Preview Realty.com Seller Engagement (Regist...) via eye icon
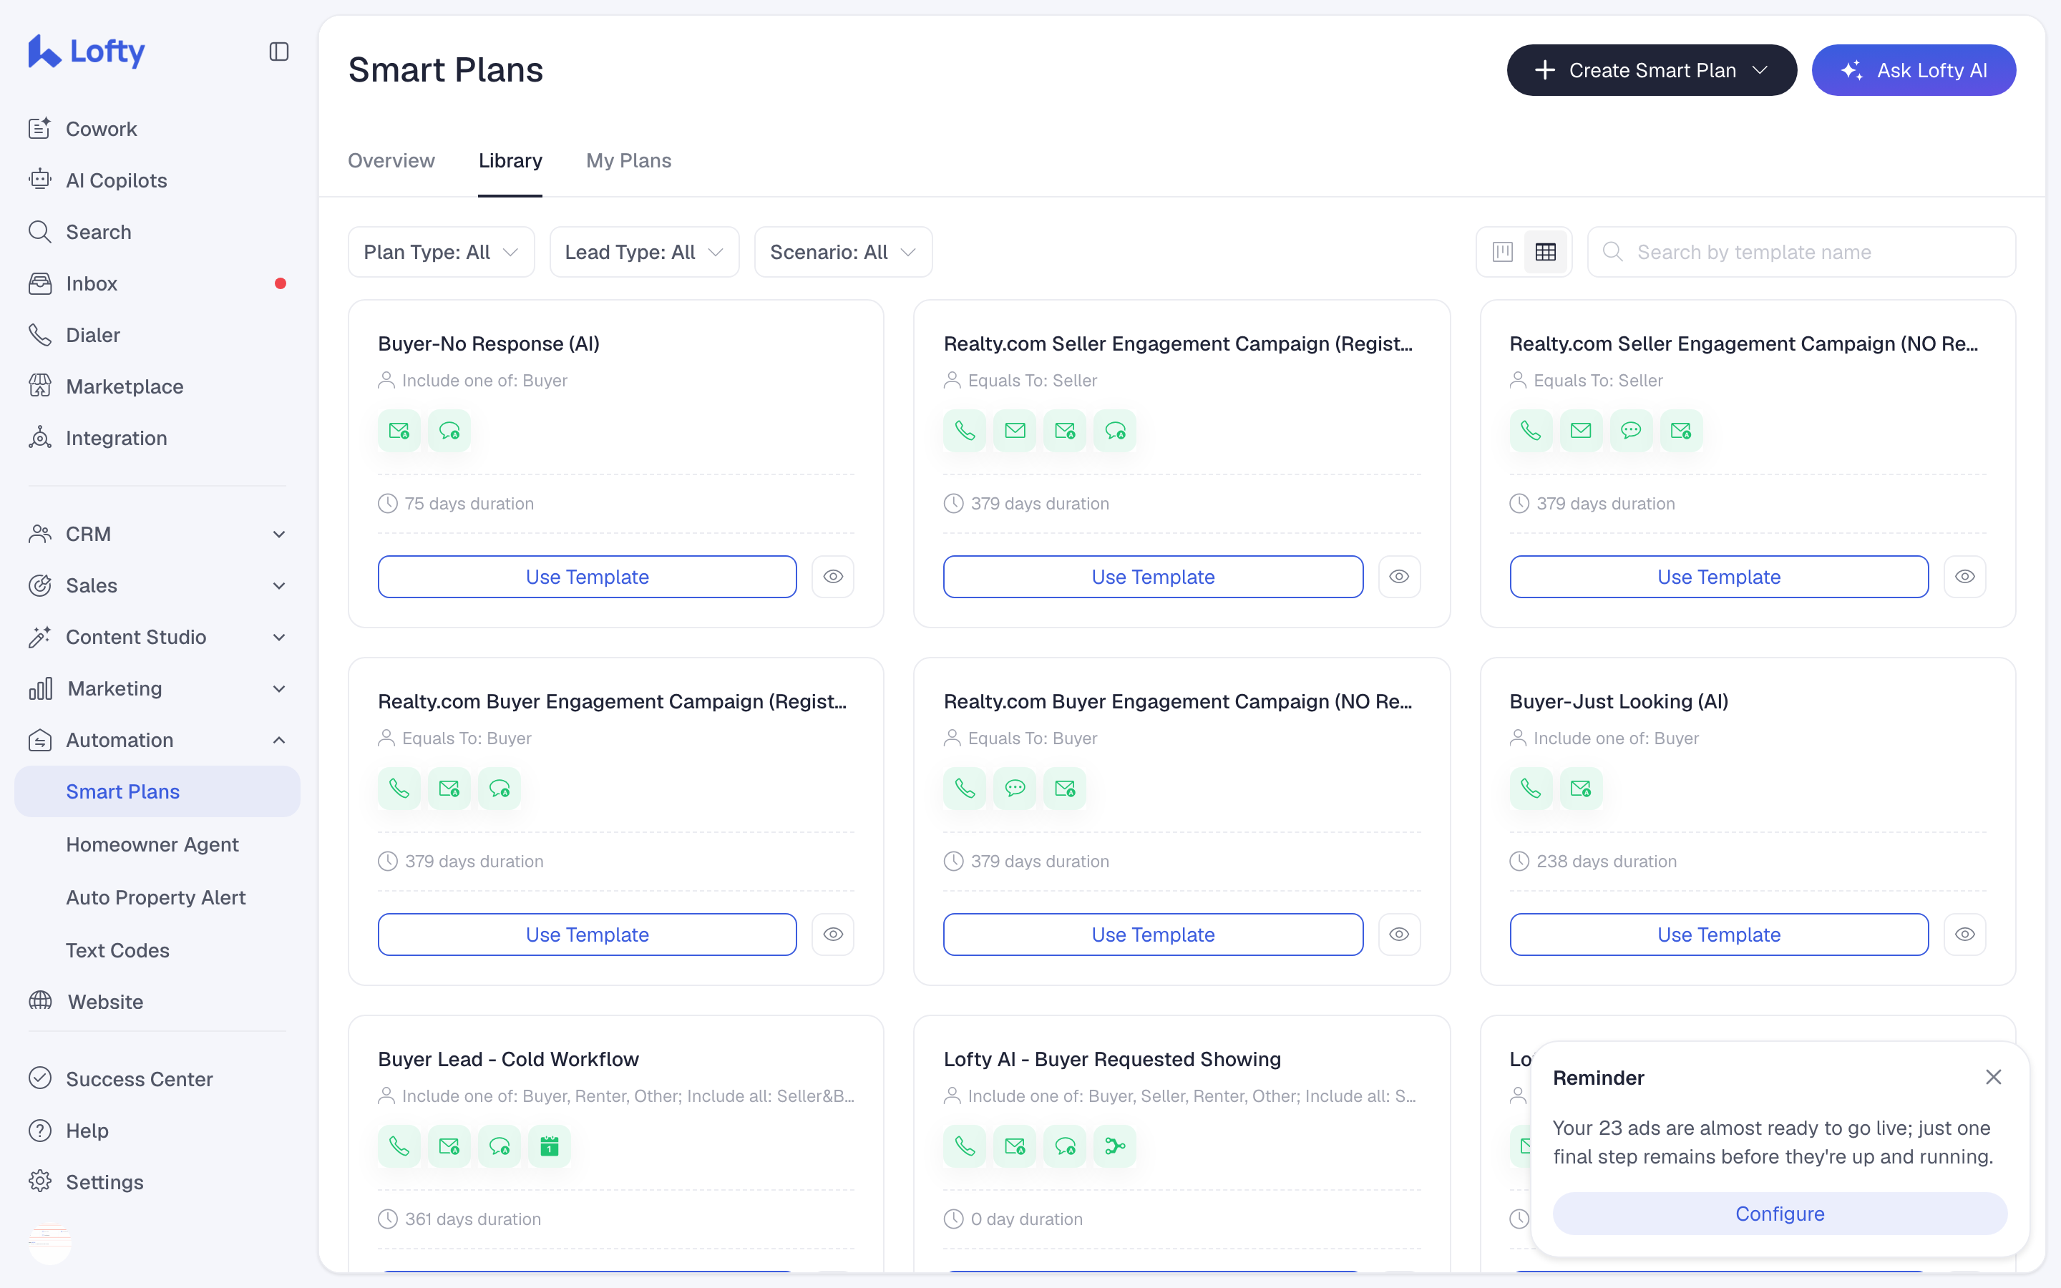This screenshot has height=1288, width=2061. coord(1399,577)
